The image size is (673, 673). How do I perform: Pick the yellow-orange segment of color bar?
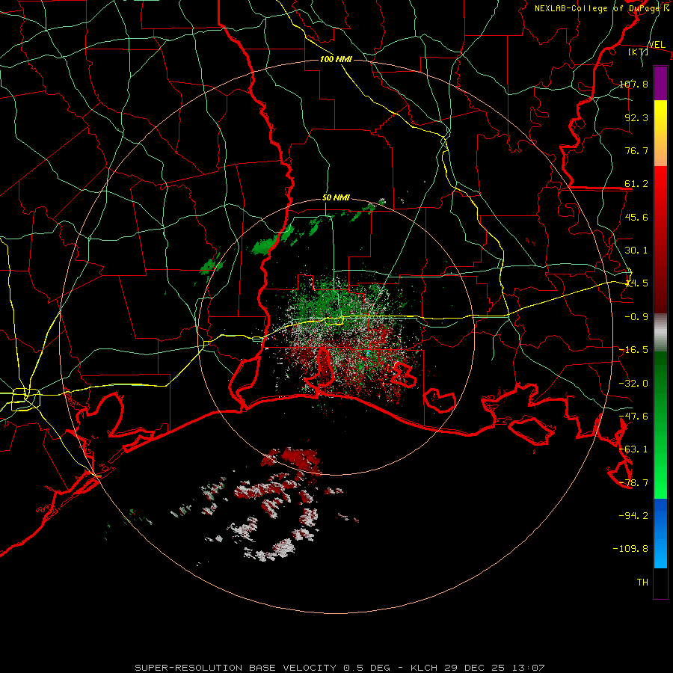click(660, 133)
